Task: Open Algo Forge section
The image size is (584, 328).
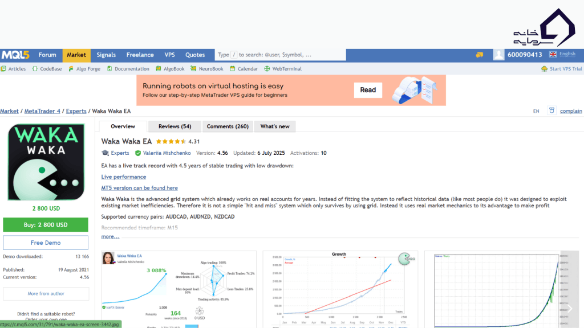Action: click(84, 69)
